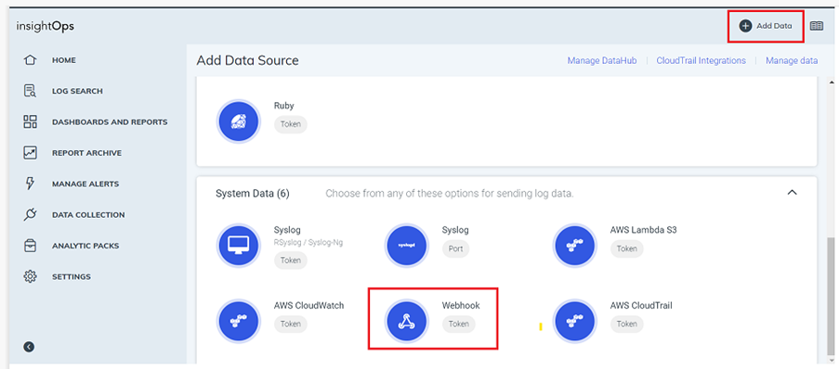Open Log Search from the sidebar

pos(77,91)
